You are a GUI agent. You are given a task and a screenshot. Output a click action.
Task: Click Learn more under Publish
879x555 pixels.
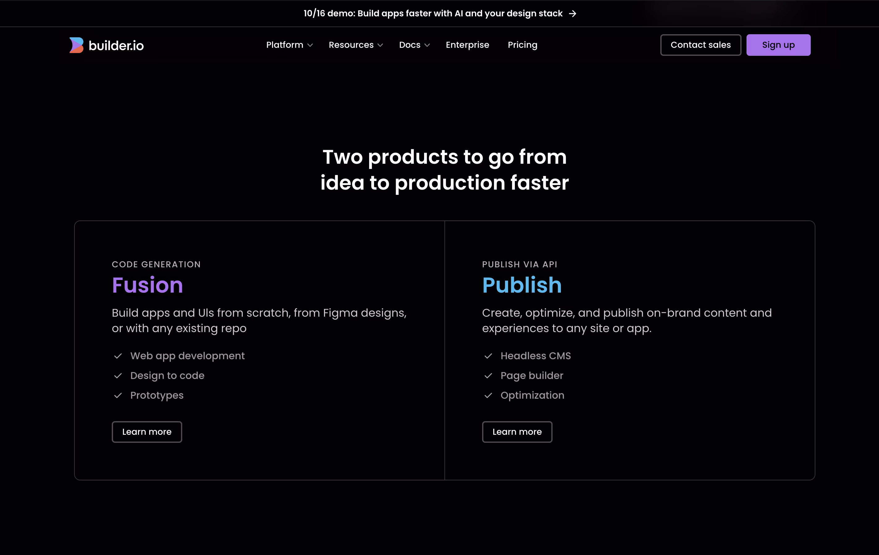point(517,432)
